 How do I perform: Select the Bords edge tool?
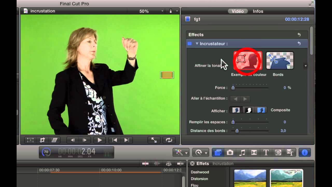tap(280, 61)
